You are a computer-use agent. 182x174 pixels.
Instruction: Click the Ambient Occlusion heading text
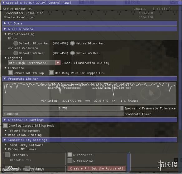click(23, 48)
